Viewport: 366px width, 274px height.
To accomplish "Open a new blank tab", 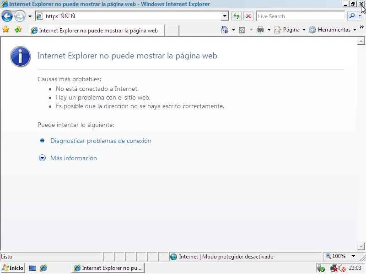I will 172,31.
